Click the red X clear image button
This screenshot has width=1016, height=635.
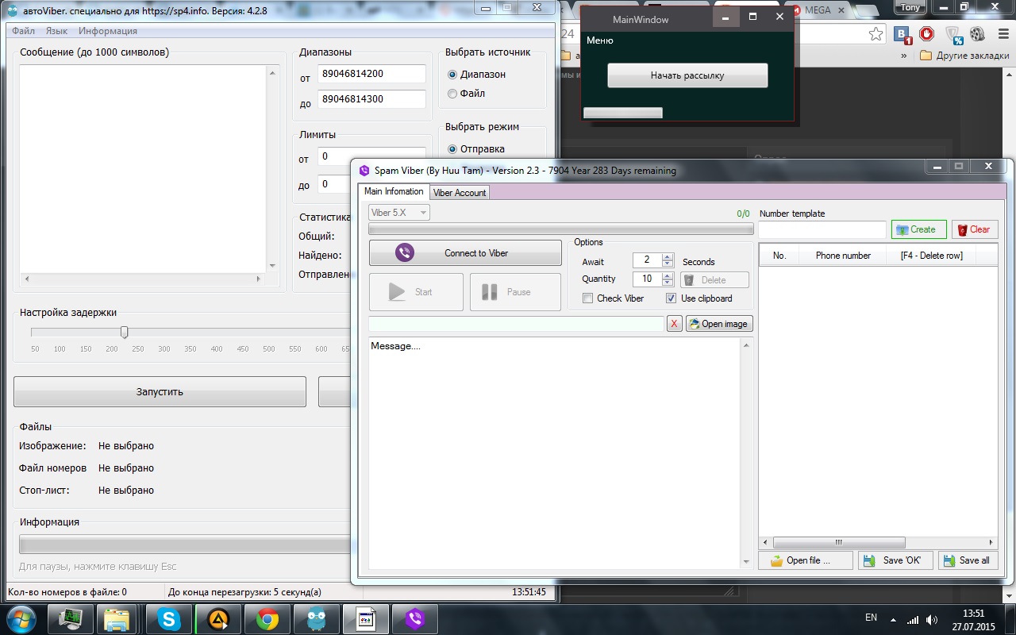674,324
